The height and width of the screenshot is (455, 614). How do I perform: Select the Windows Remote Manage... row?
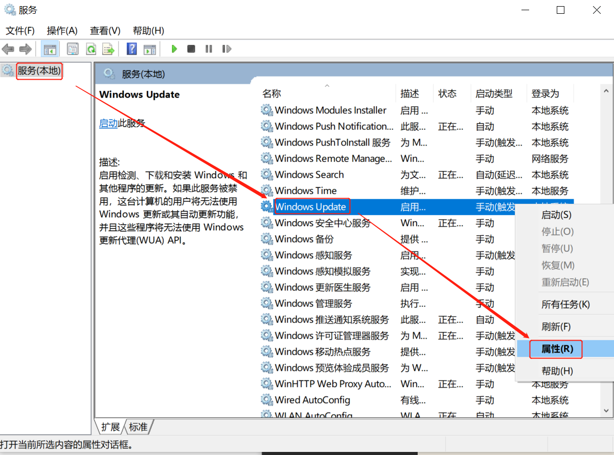(x=417, y=158)
